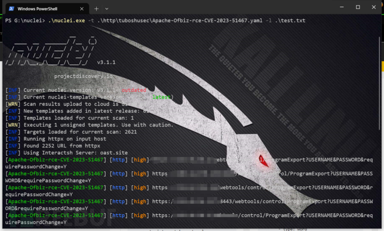The width and height of the screenshot is (384, 231).
Task: Click the CVE-2023-51467.yaml template path
Action: (180, 21)
